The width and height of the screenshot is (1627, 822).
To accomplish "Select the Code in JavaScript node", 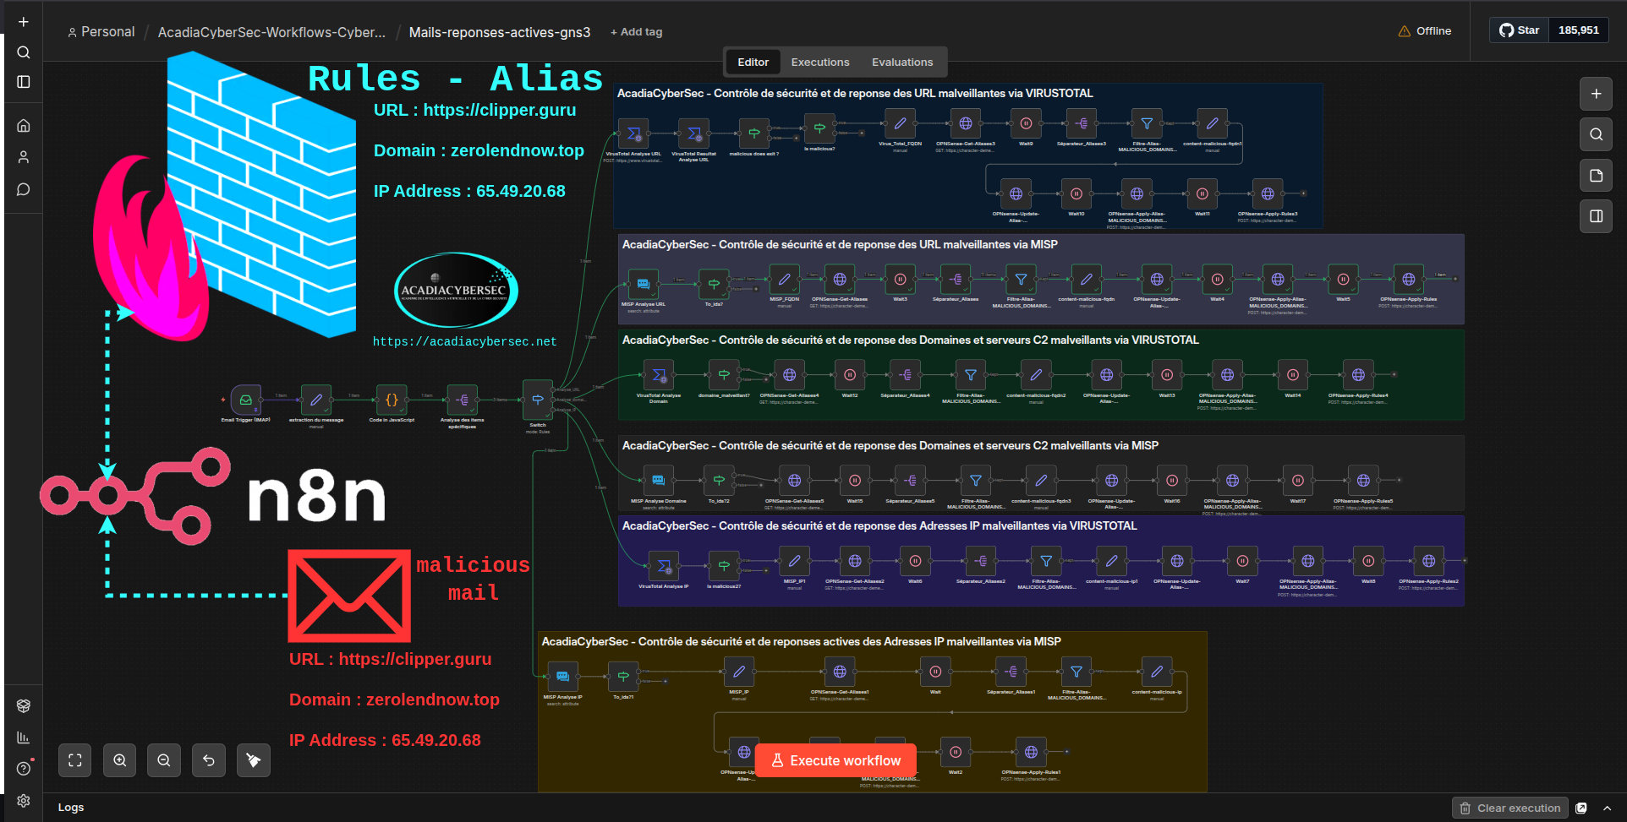I will tap(392, 400).
